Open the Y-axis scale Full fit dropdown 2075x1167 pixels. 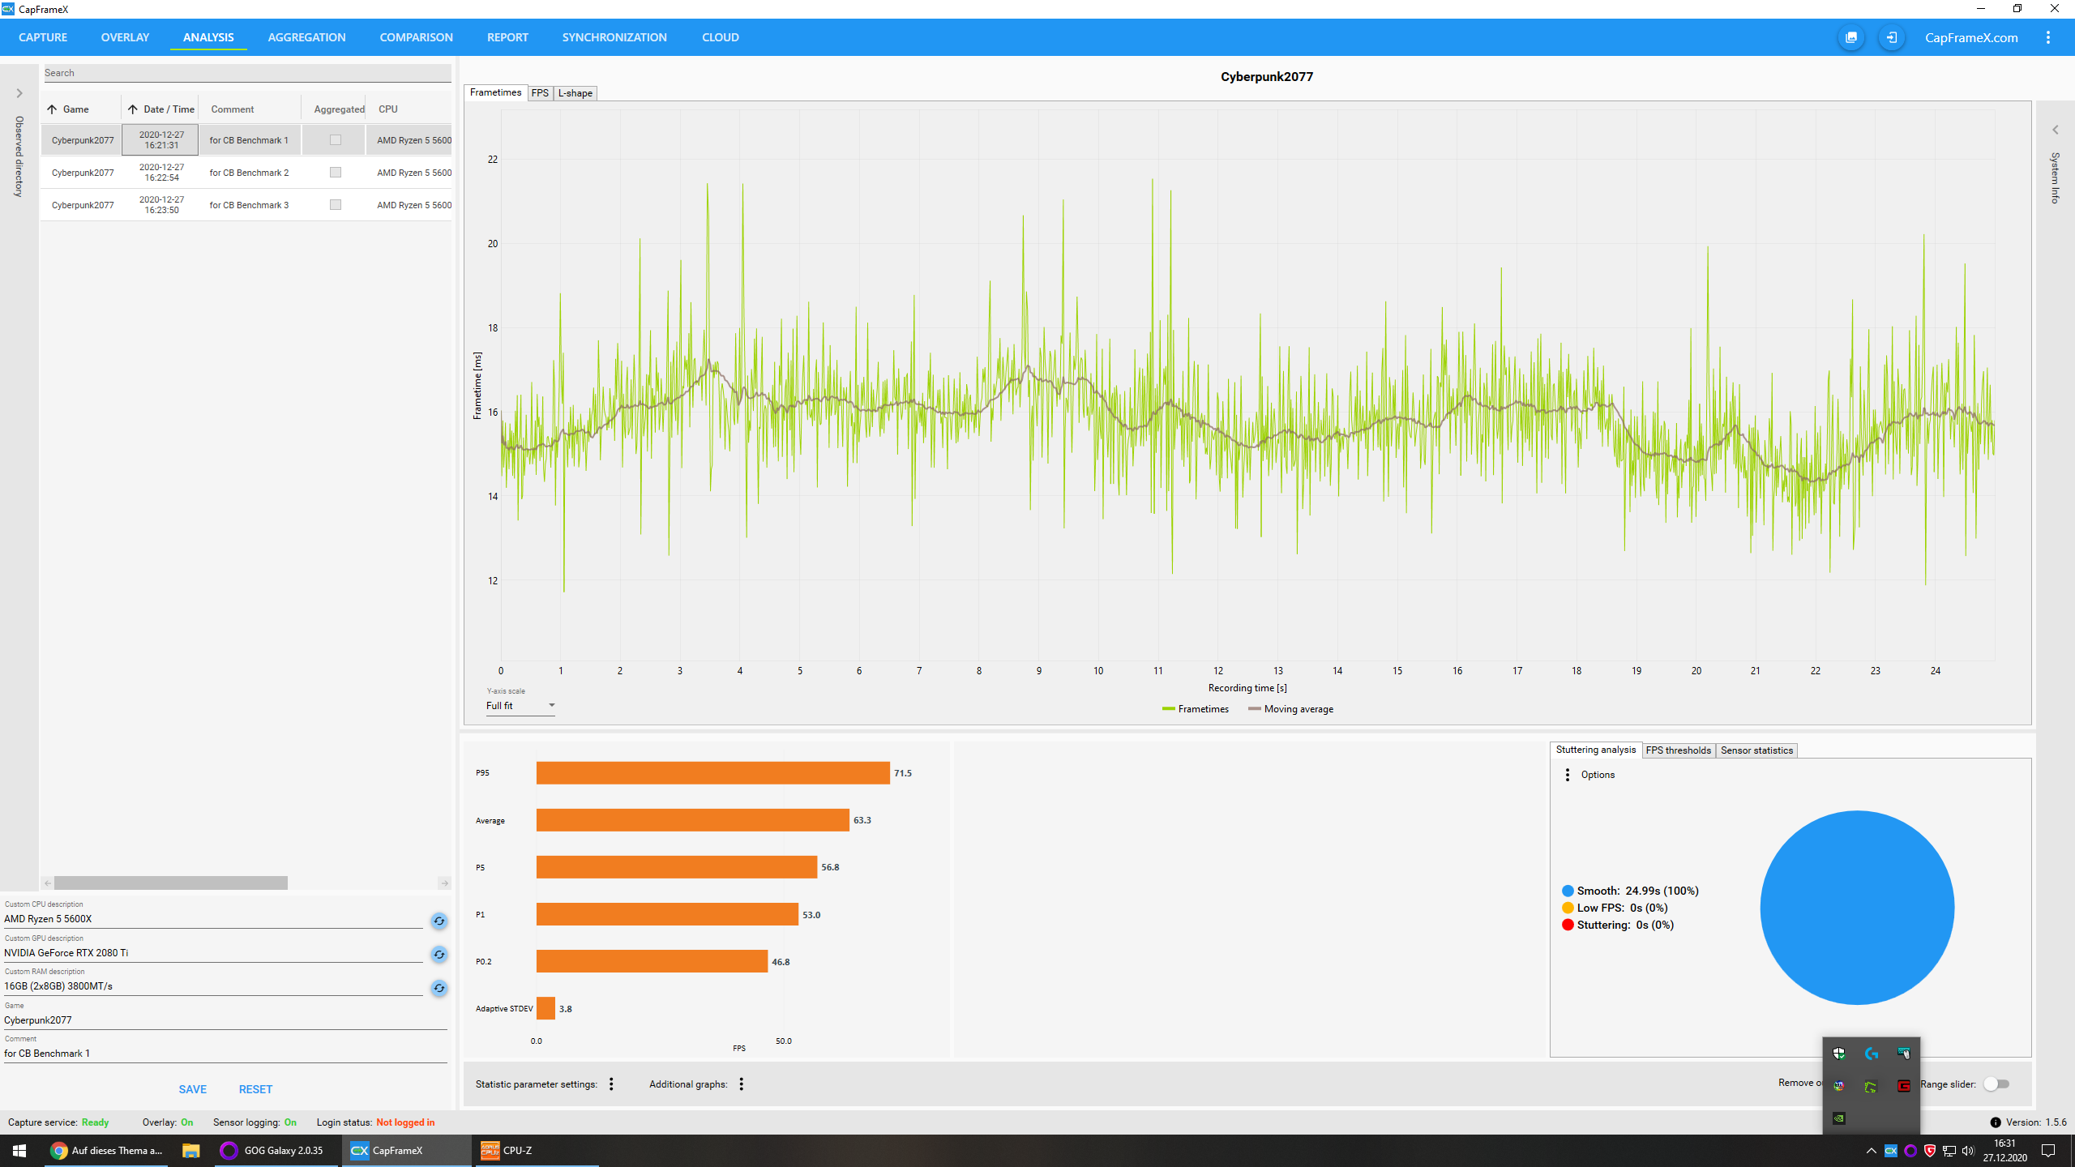coord(520,706)
